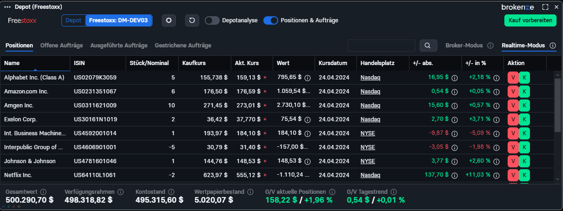
Task: Disable Positionen & Aufträge toggle
Action: pyautogui.click(x=271, y=20)
